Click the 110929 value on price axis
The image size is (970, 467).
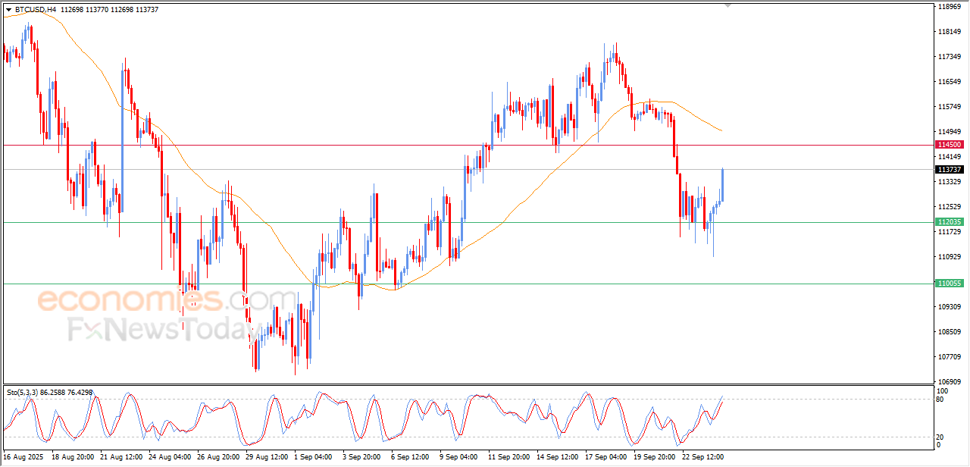tap(950, 257)
